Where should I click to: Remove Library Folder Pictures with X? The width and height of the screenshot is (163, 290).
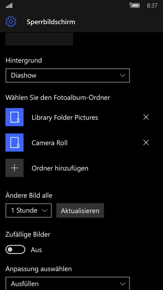(146, 117)
